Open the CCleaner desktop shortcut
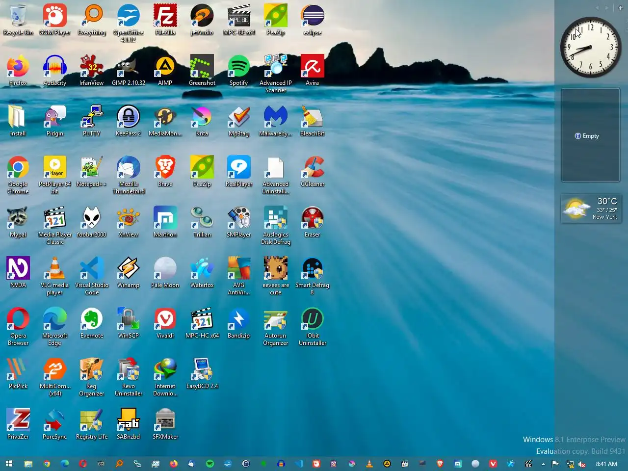Screen dimensions: 628x471 click(313, 172)
